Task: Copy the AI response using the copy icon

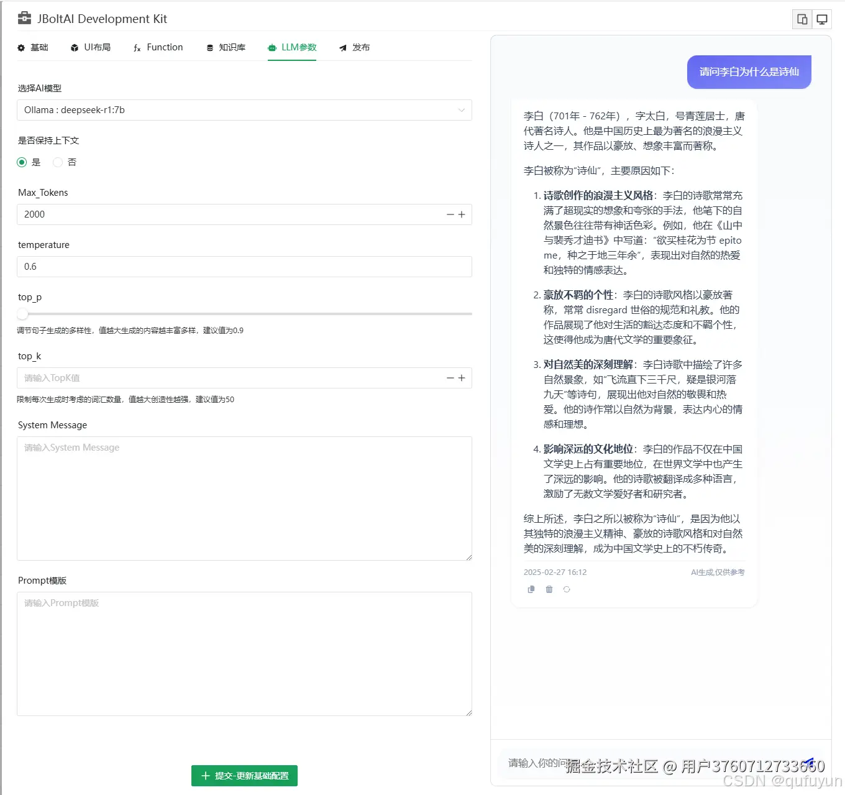Action: pos(531,589)
